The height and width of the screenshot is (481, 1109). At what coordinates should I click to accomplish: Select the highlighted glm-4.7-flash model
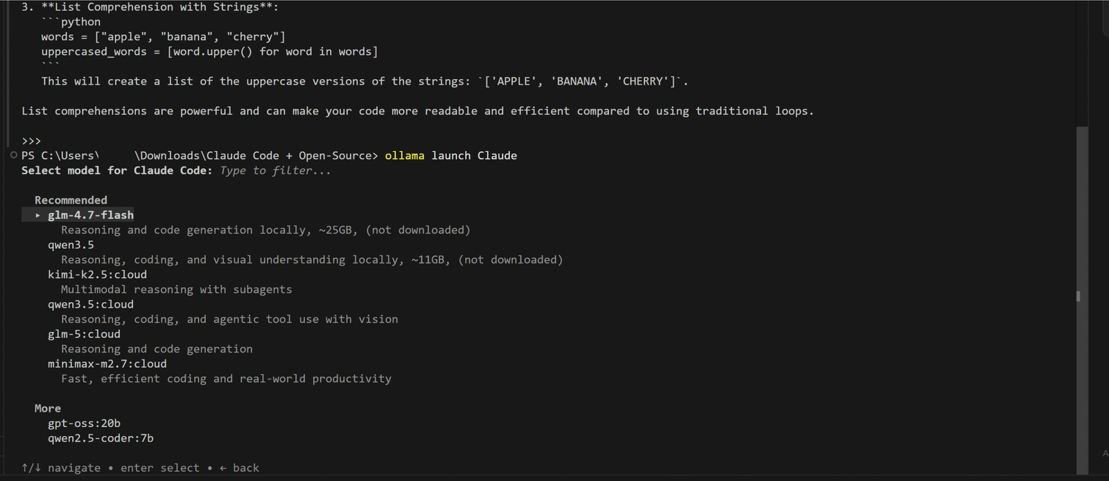point(91,216)
